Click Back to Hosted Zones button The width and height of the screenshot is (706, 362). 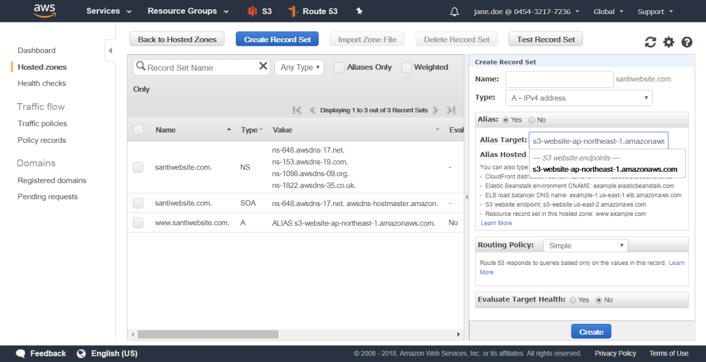(177, 39)
